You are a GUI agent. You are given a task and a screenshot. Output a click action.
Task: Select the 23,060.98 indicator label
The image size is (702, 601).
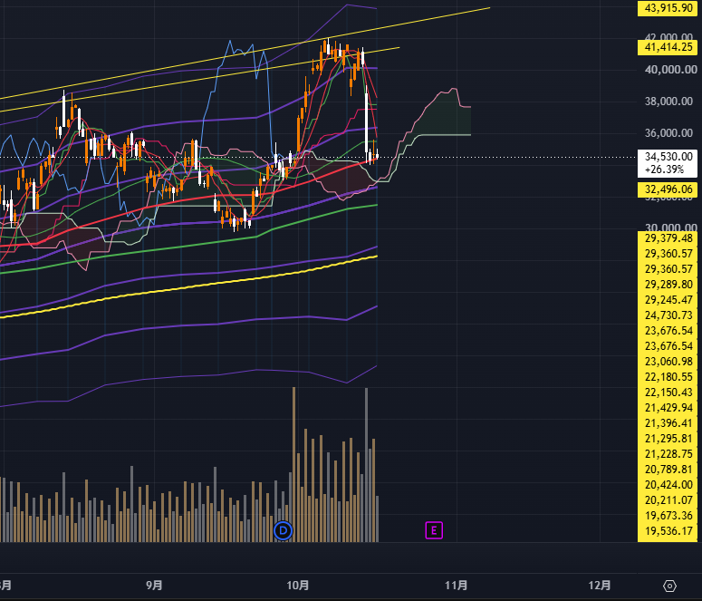667,362
